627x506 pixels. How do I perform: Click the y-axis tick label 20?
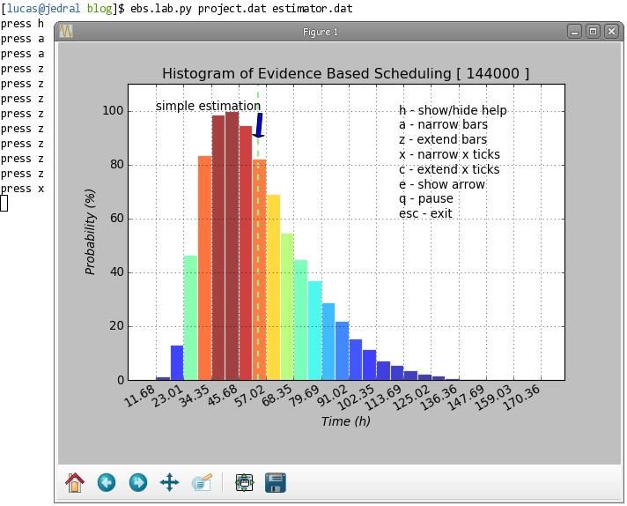pos(117,326)
